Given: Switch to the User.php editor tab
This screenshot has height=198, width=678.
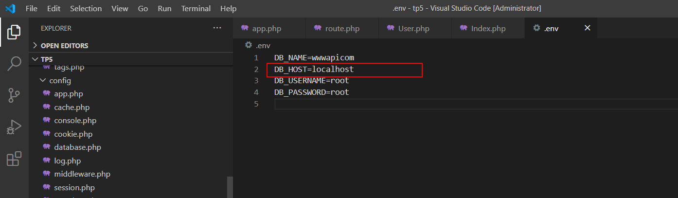Looking at the screenshot, I should (x=415, y=28).
